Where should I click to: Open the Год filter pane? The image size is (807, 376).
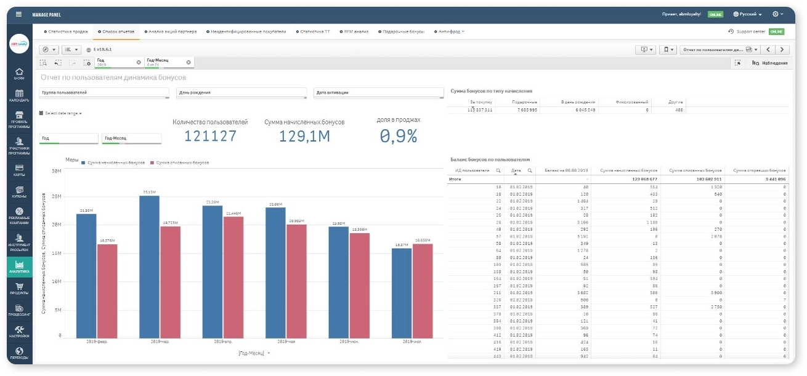pyautogui.click(x=68, y=139)
